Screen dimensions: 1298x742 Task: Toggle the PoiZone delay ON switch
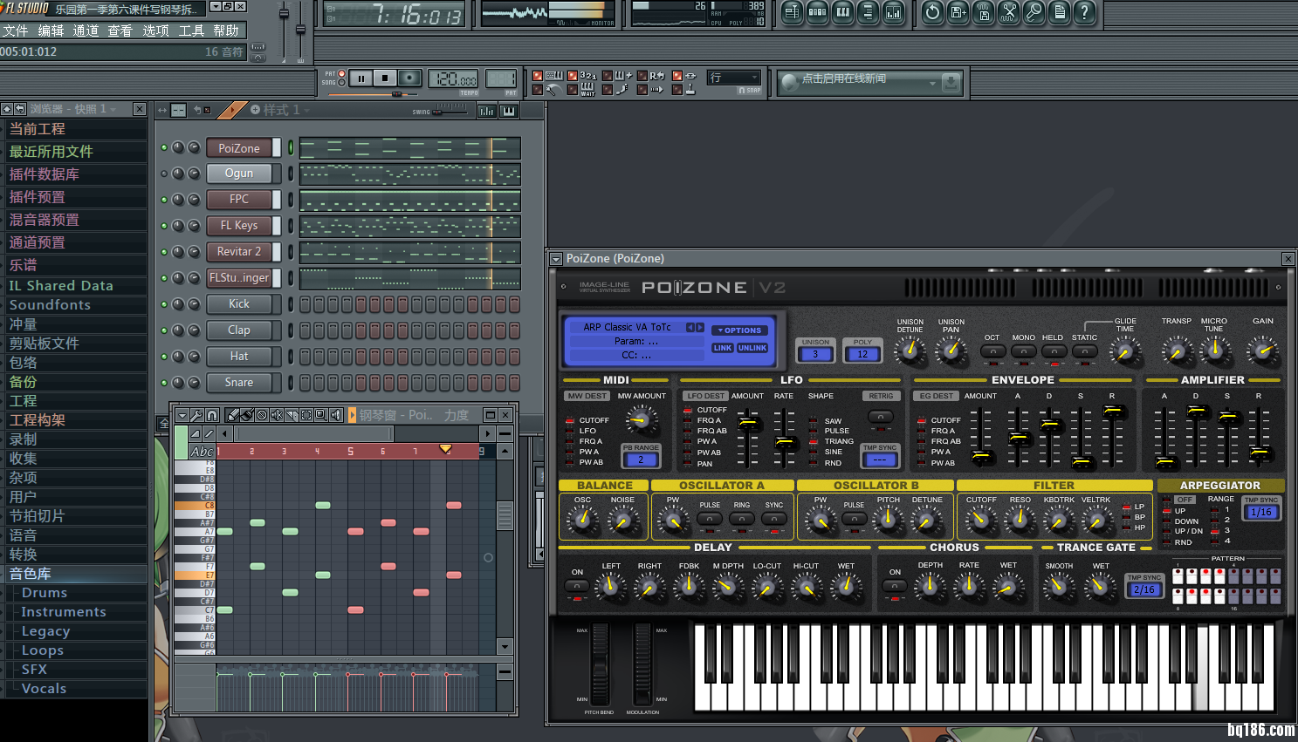click(x=577, y=587)
